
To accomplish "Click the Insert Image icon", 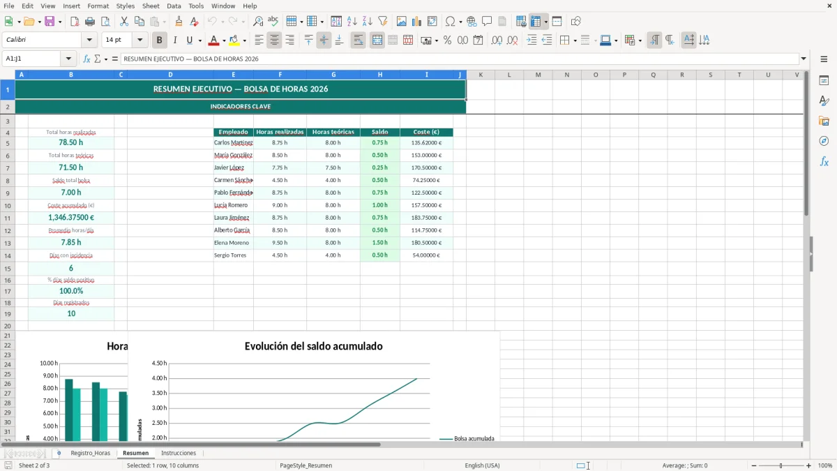I will [x=402, y=22].
